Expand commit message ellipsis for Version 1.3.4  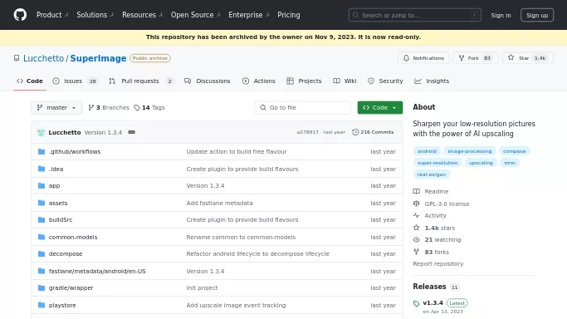[132, 132]
